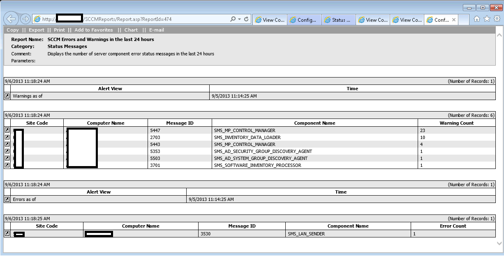Viewport: 504px width, 260px height.
Task: Click the page scroll-down arrow
Action: coord(499,243)
